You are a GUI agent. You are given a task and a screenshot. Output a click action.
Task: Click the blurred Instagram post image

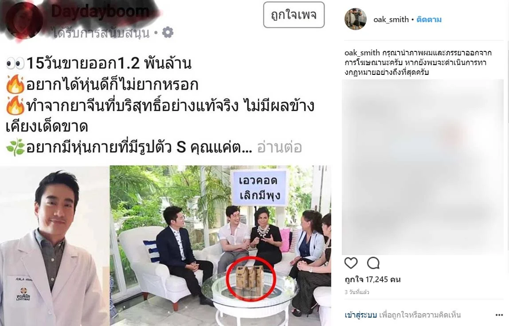coord(423,167)
